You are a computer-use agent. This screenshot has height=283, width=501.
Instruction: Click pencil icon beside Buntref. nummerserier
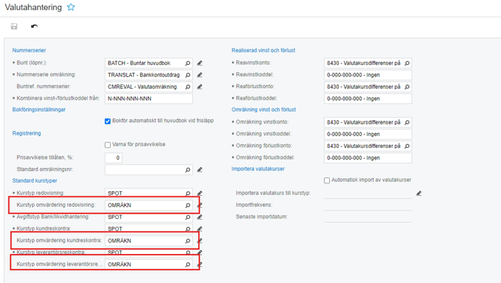[200, 87]
